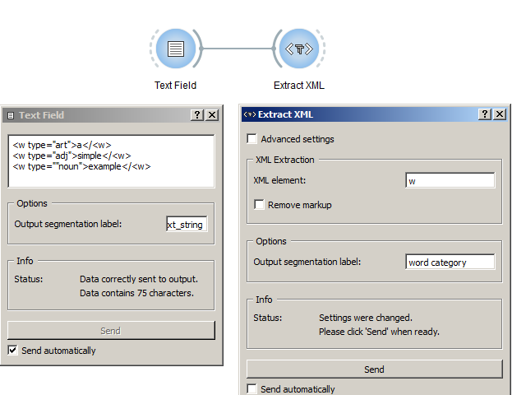Click the 'xt_string' output label field
The height and width of the screenshot is (395, 526).
(187, 224)
